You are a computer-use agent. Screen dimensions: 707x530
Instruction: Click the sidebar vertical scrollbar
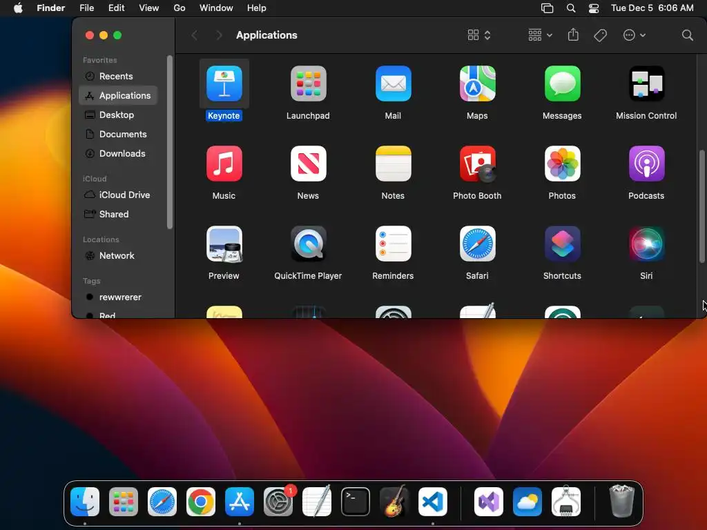tap(170, 142)
